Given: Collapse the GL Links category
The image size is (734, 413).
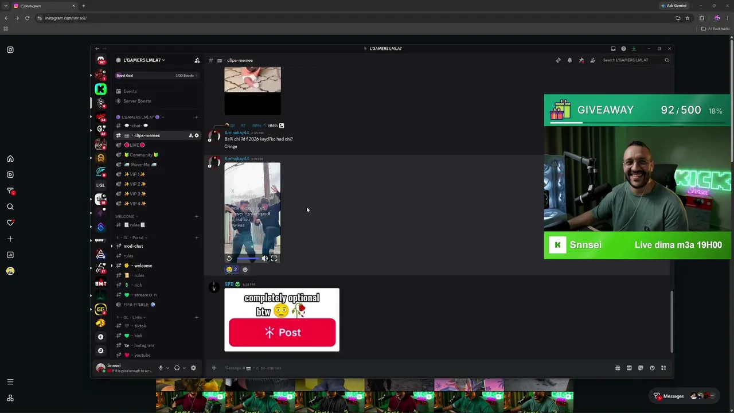Looking at the screenshot, I should coord(131,317).
